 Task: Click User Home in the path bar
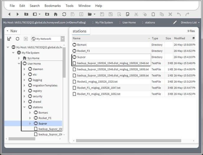(129, 22)
